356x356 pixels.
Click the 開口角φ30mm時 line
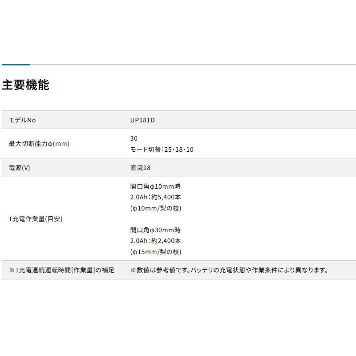tap(155, 230)
